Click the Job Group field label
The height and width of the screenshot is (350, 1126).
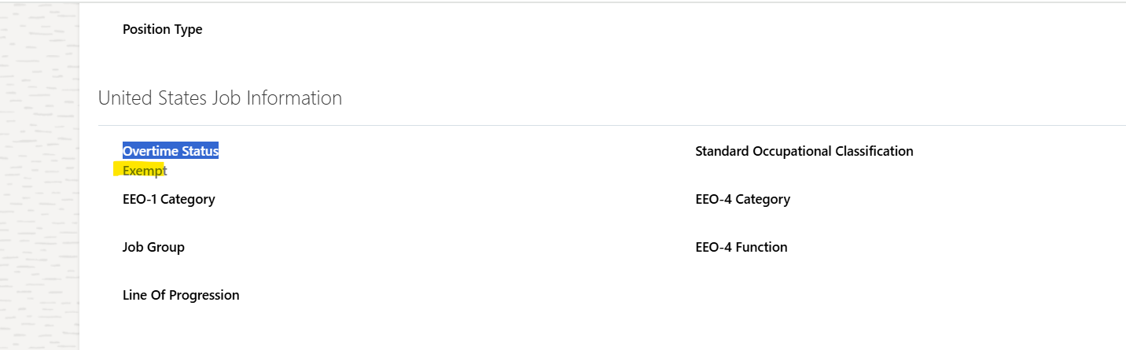pos(153,248)
